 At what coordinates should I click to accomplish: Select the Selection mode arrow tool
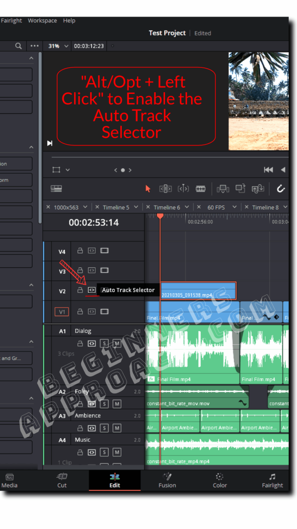click(x=148, y=189)
